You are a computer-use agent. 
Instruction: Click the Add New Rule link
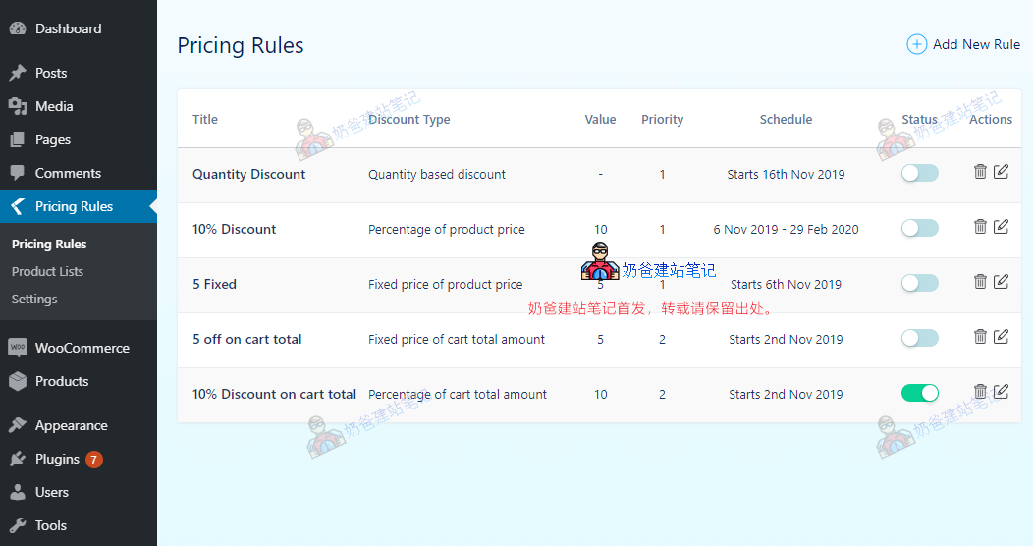[x=976, y=44]
